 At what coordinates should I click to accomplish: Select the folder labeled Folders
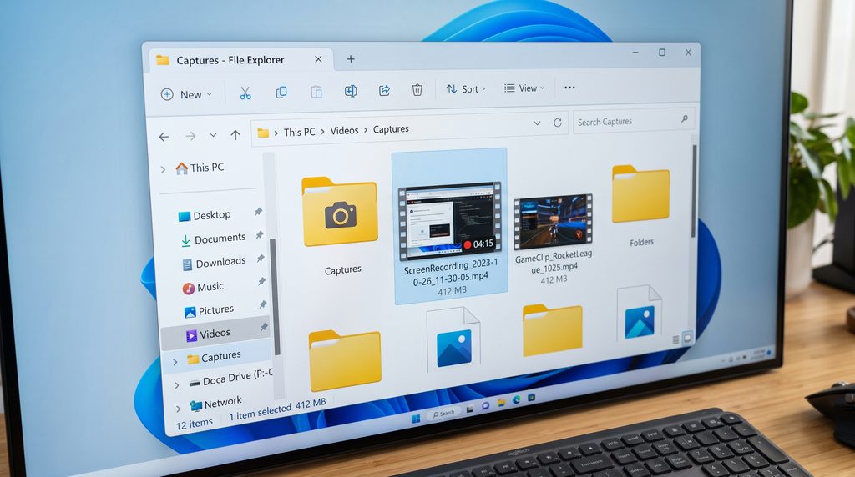click(x=640, y=205)
